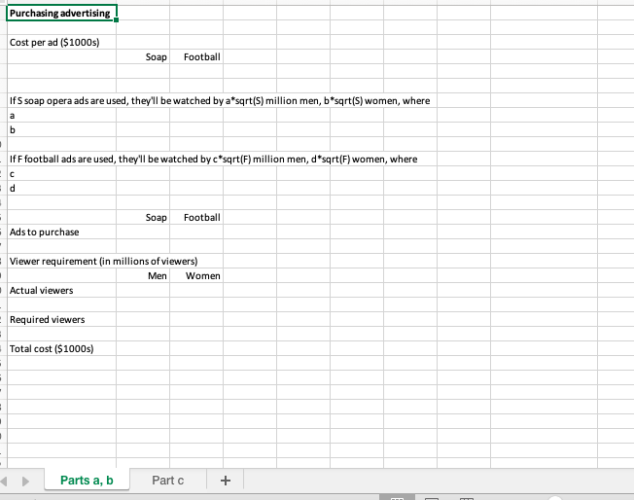
Task: Click the Actual viewers label
Action: click(41, 290)
